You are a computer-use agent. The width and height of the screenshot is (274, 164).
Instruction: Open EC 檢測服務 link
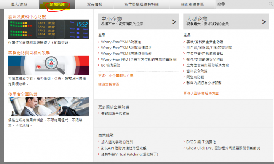click(x=111, y=65)
